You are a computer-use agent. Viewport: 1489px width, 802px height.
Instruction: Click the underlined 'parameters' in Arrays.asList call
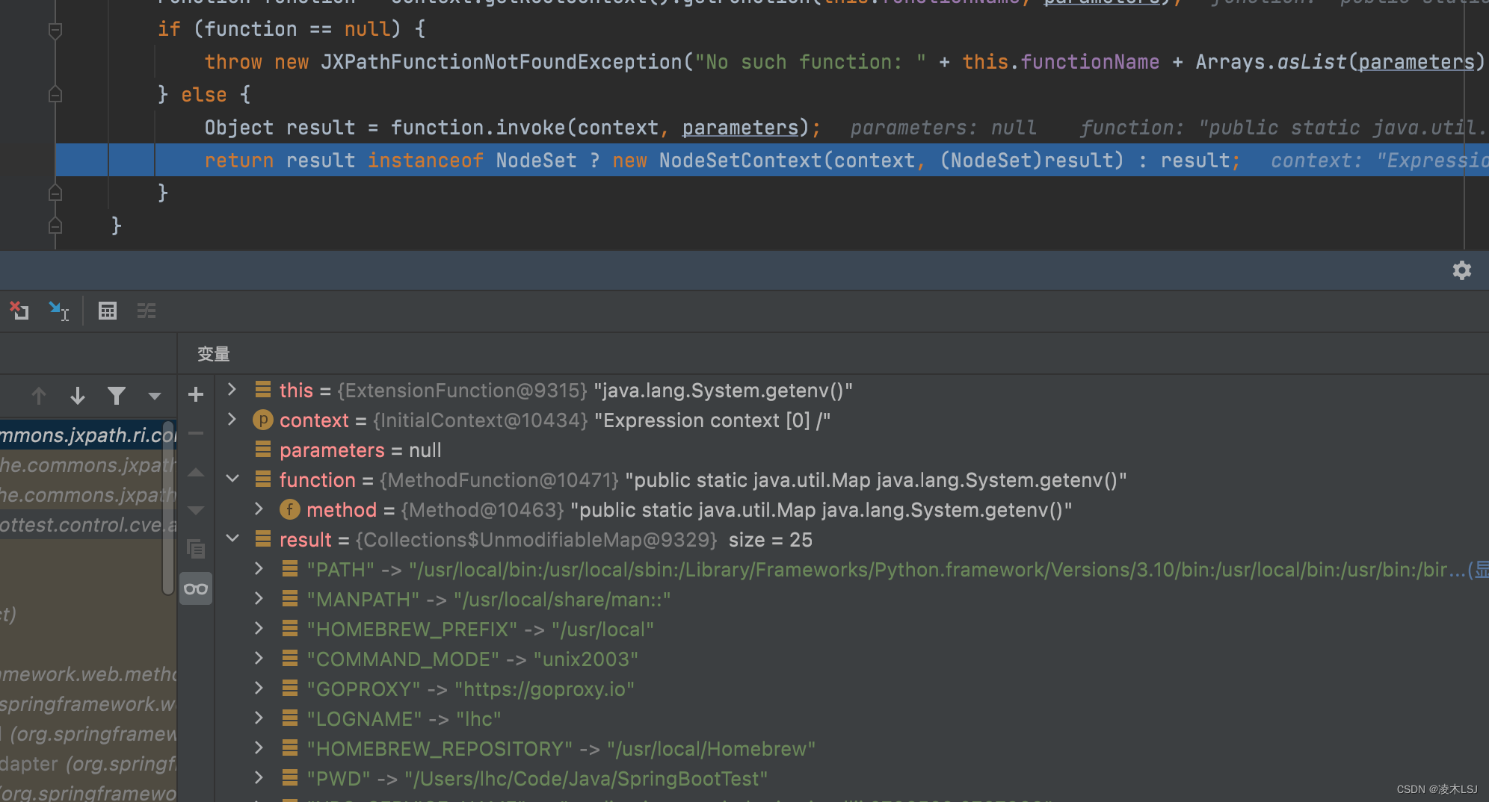pos(1416,62)
